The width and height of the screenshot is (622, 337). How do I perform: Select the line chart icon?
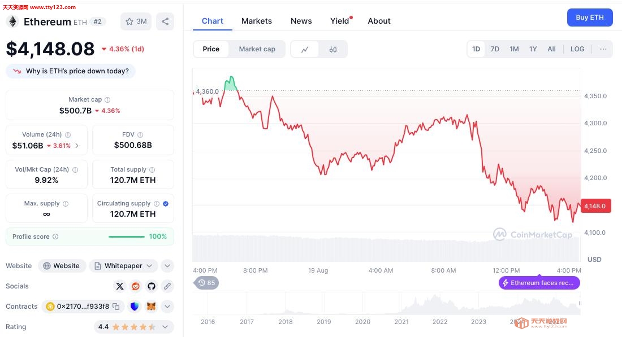(x=305, y=49)
